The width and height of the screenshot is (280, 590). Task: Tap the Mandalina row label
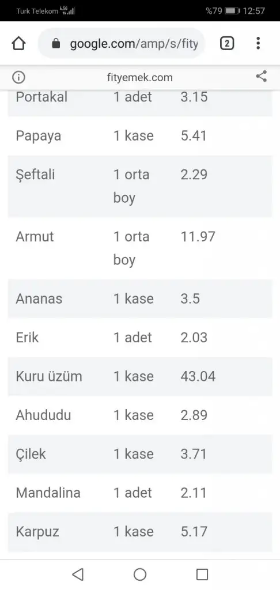pos(48,493)
